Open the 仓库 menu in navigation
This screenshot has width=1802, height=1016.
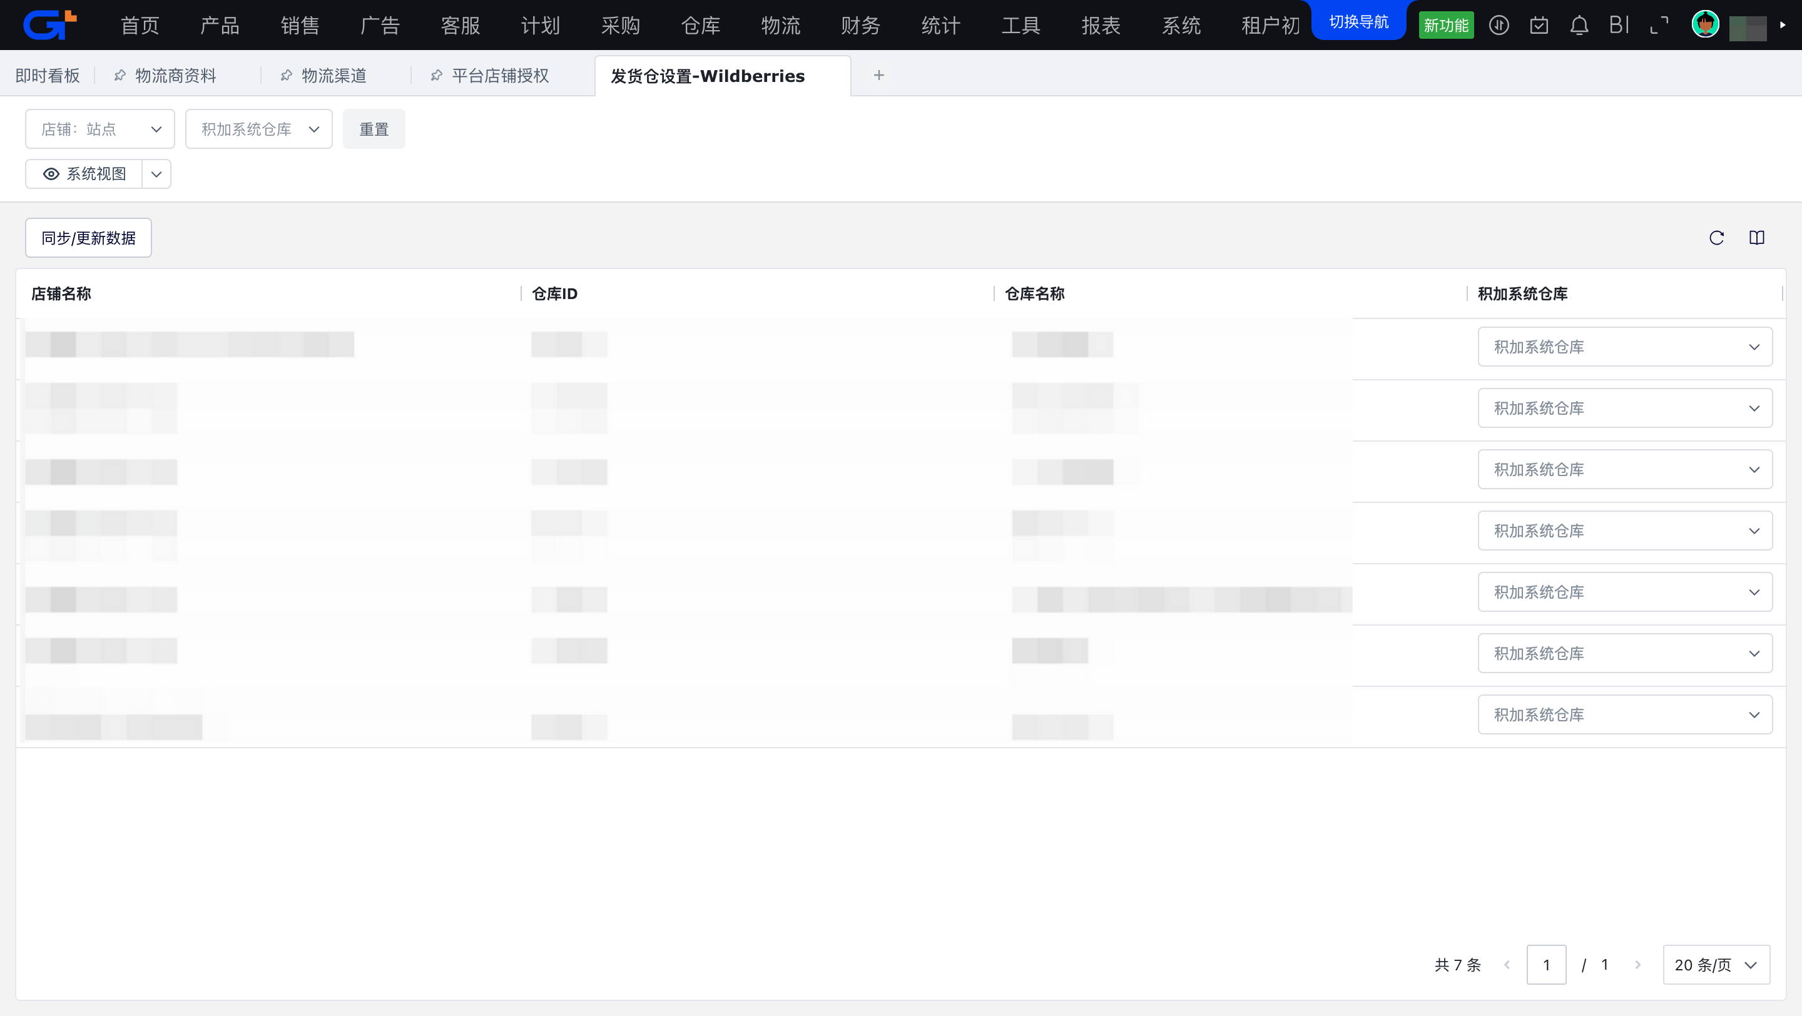[700, 26]
